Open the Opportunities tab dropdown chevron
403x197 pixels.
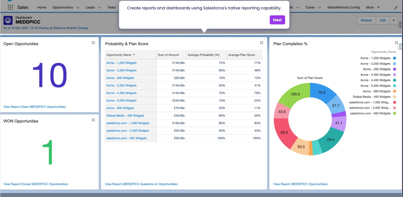click(78, 8)
